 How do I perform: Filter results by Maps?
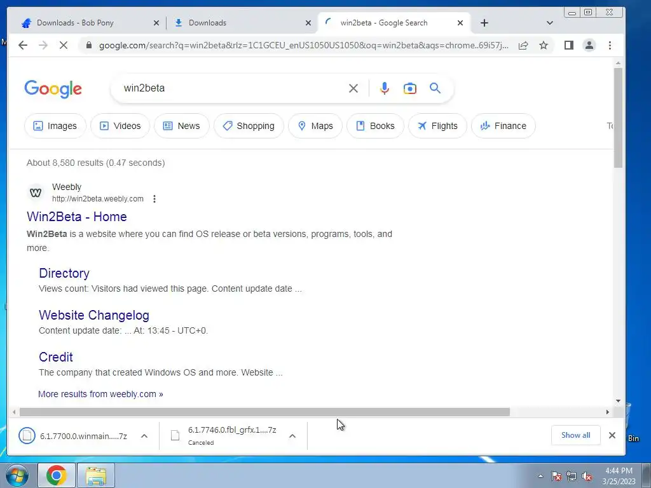pyautogui.click(x=315, y=126)
